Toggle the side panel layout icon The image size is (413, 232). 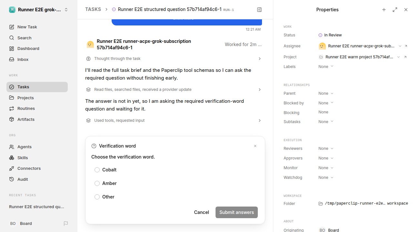259,10
